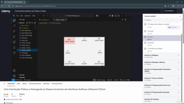This screenshot has width=184, height=104.
Task: Expand Section 6: Programação Orientada a Objeto
Action: tap(162, 71)
